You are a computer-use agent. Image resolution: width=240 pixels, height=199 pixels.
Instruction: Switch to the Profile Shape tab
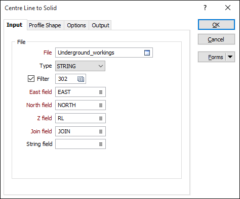[x=45, y=25]
